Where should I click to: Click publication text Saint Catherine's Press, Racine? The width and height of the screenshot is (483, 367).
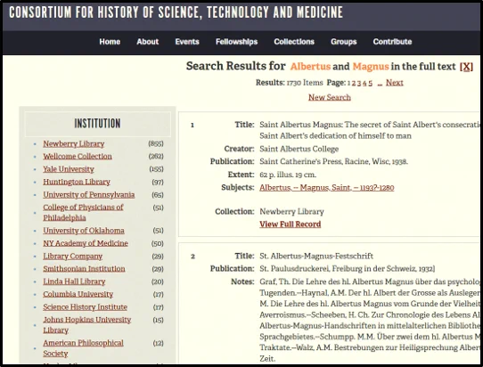pyautogui.click(x=333, y=161)
